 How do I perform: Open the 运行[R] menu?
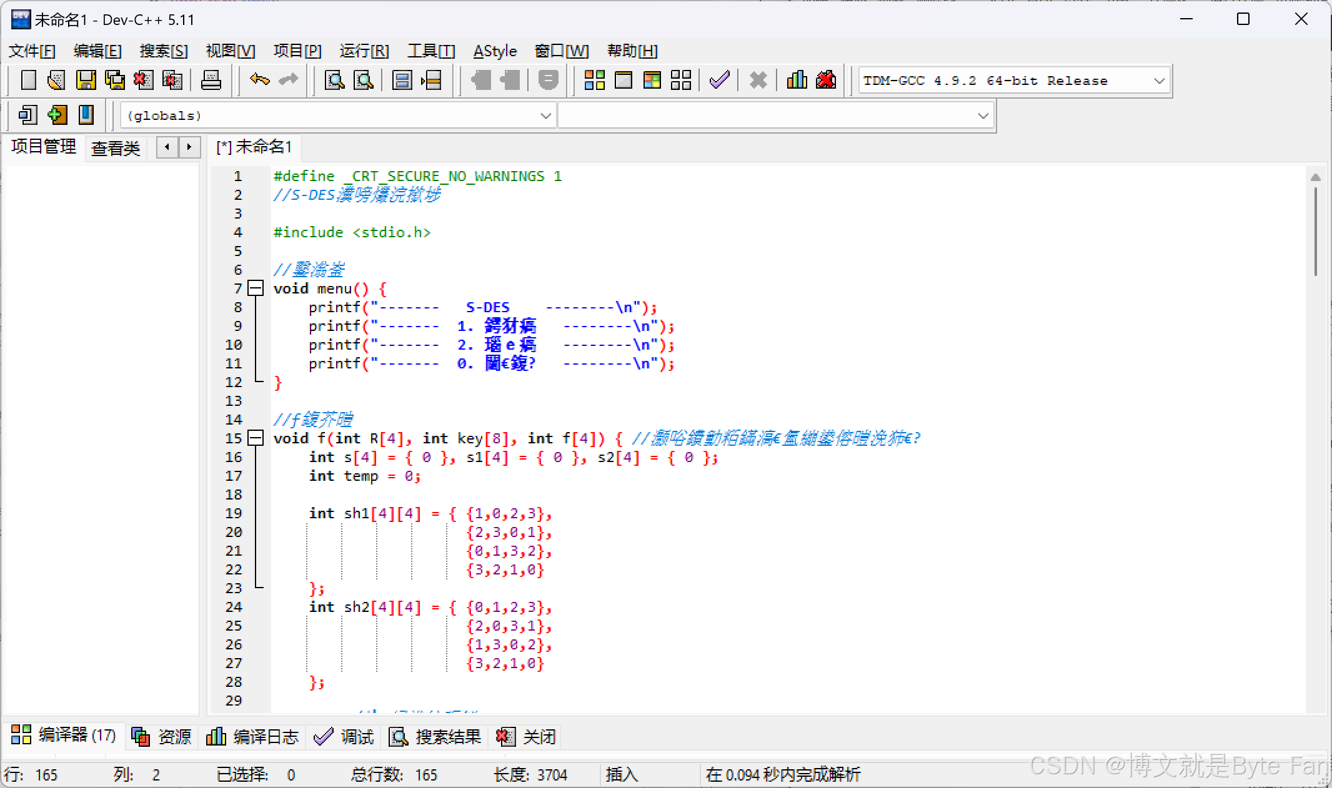click(x=364, y=51)
